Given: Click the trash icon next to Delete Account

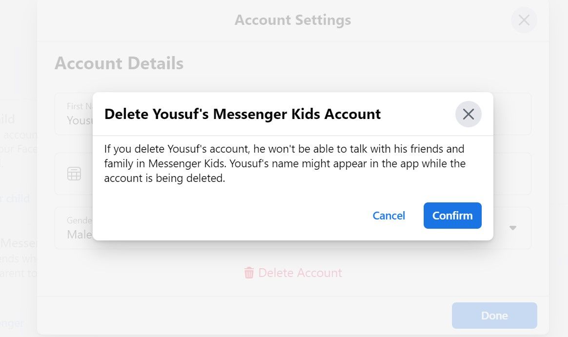Looking at the screenshot, I should [x=249, y=273].
